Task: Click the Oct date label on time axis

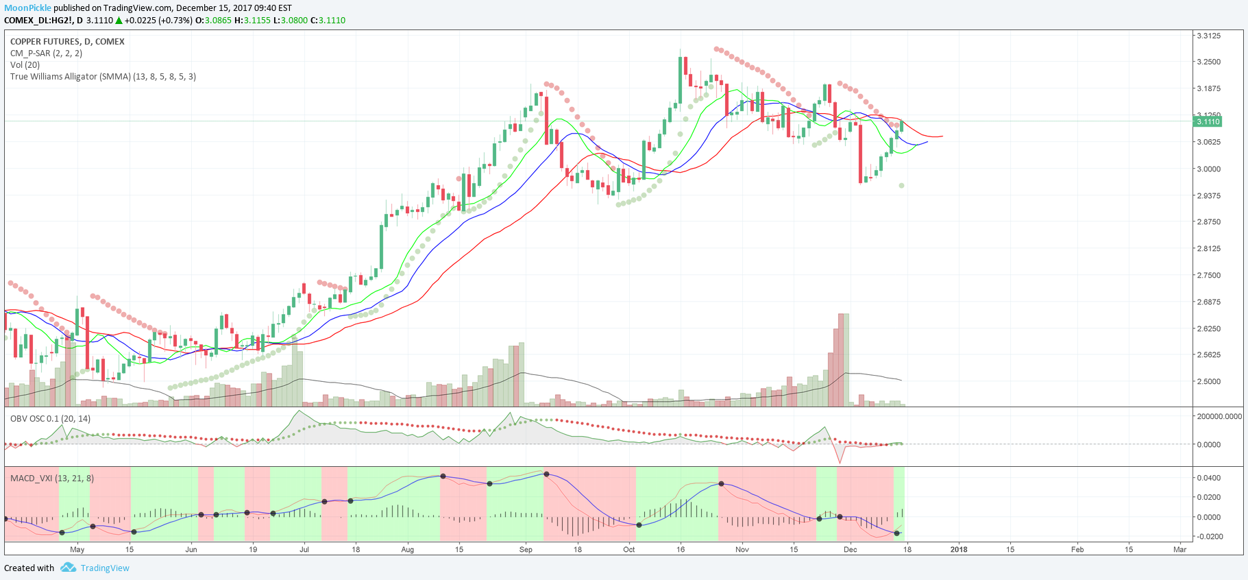Action: [629, 549]
